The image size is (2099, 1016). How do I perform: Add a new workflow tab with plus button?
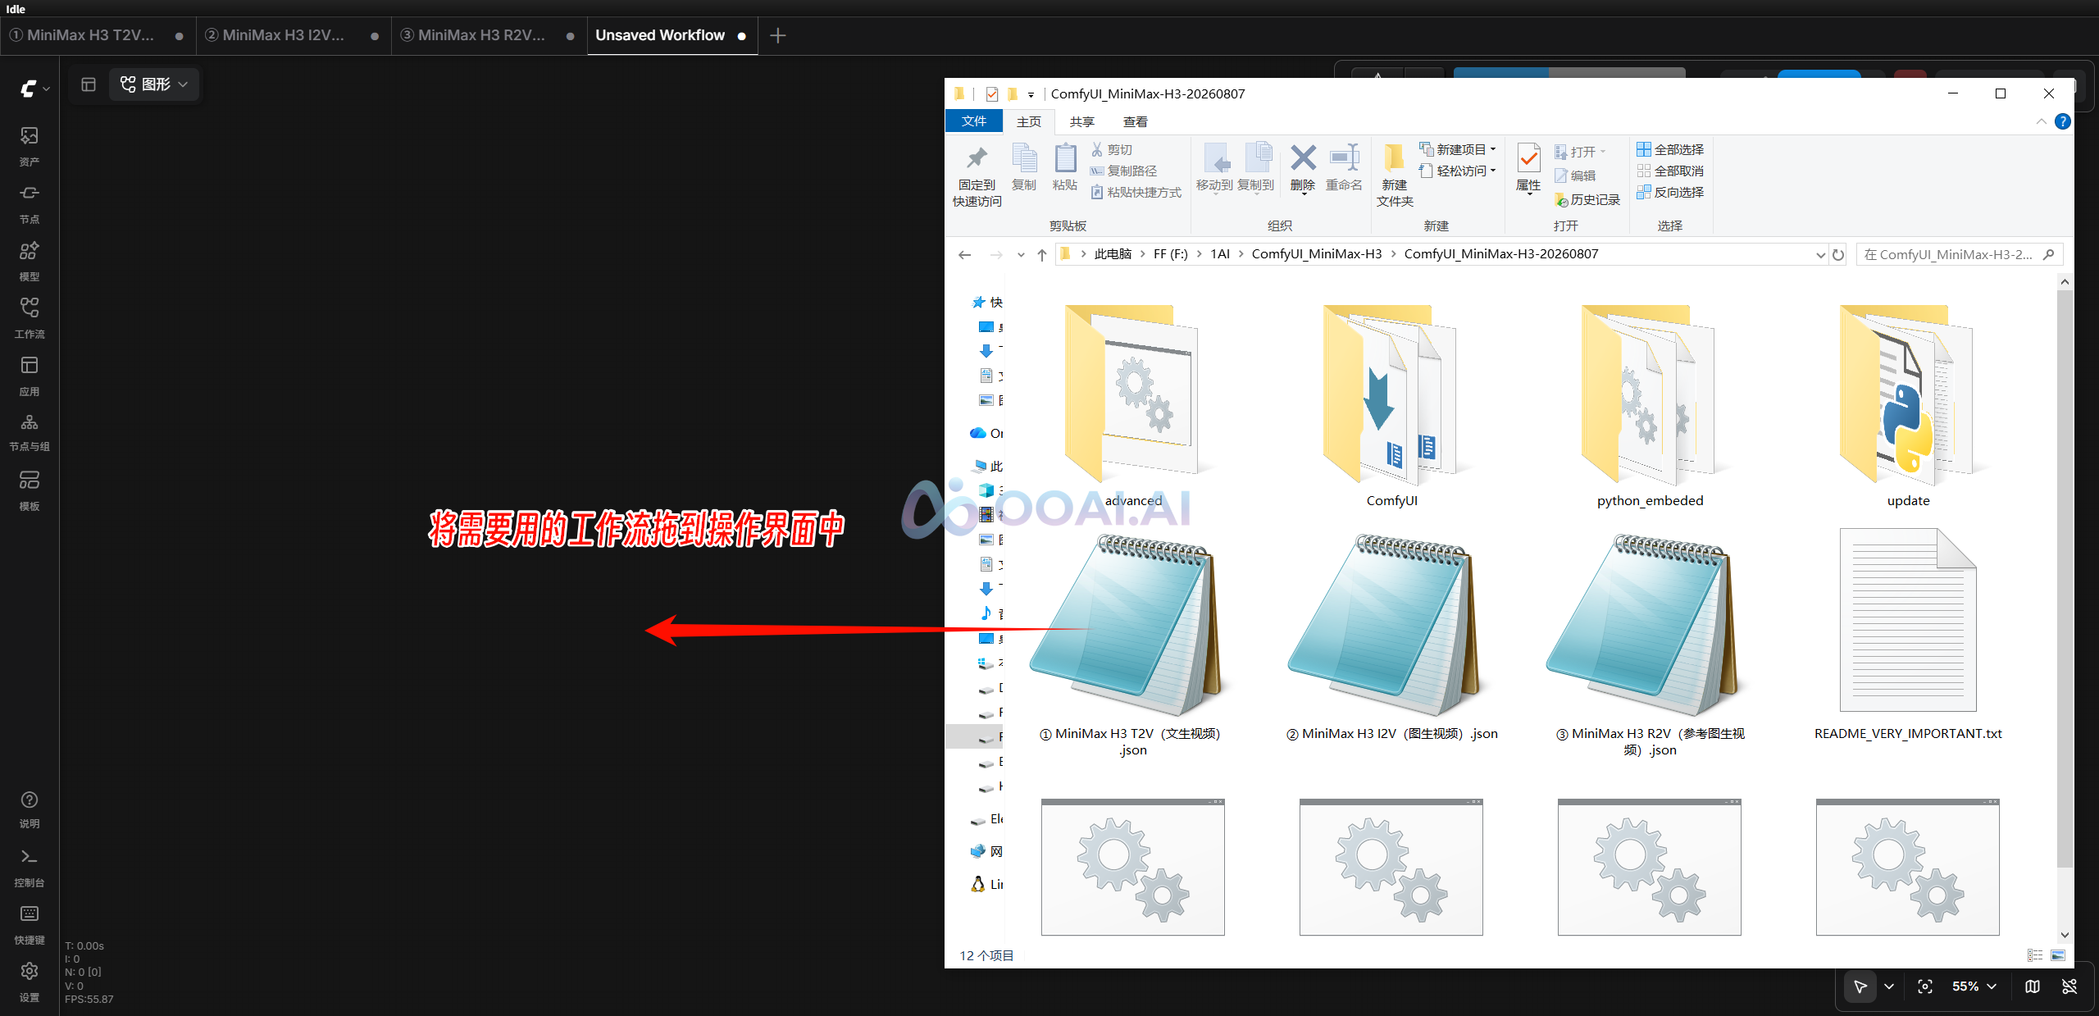778,35
